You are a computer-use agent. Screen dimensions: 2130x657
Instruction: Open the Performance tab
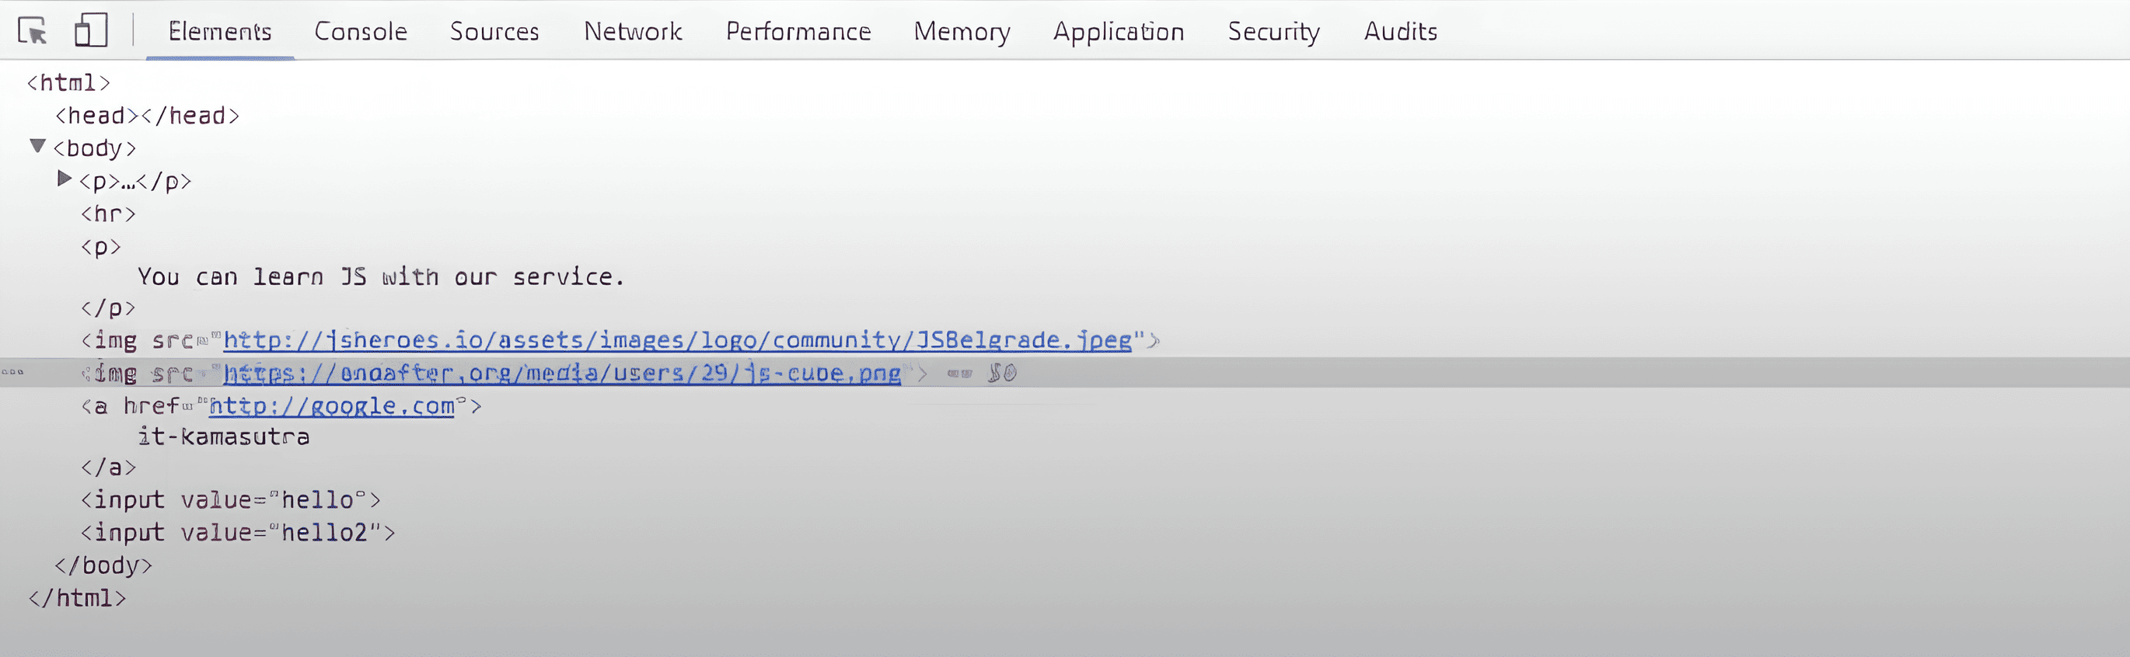(x=798, y=31)
